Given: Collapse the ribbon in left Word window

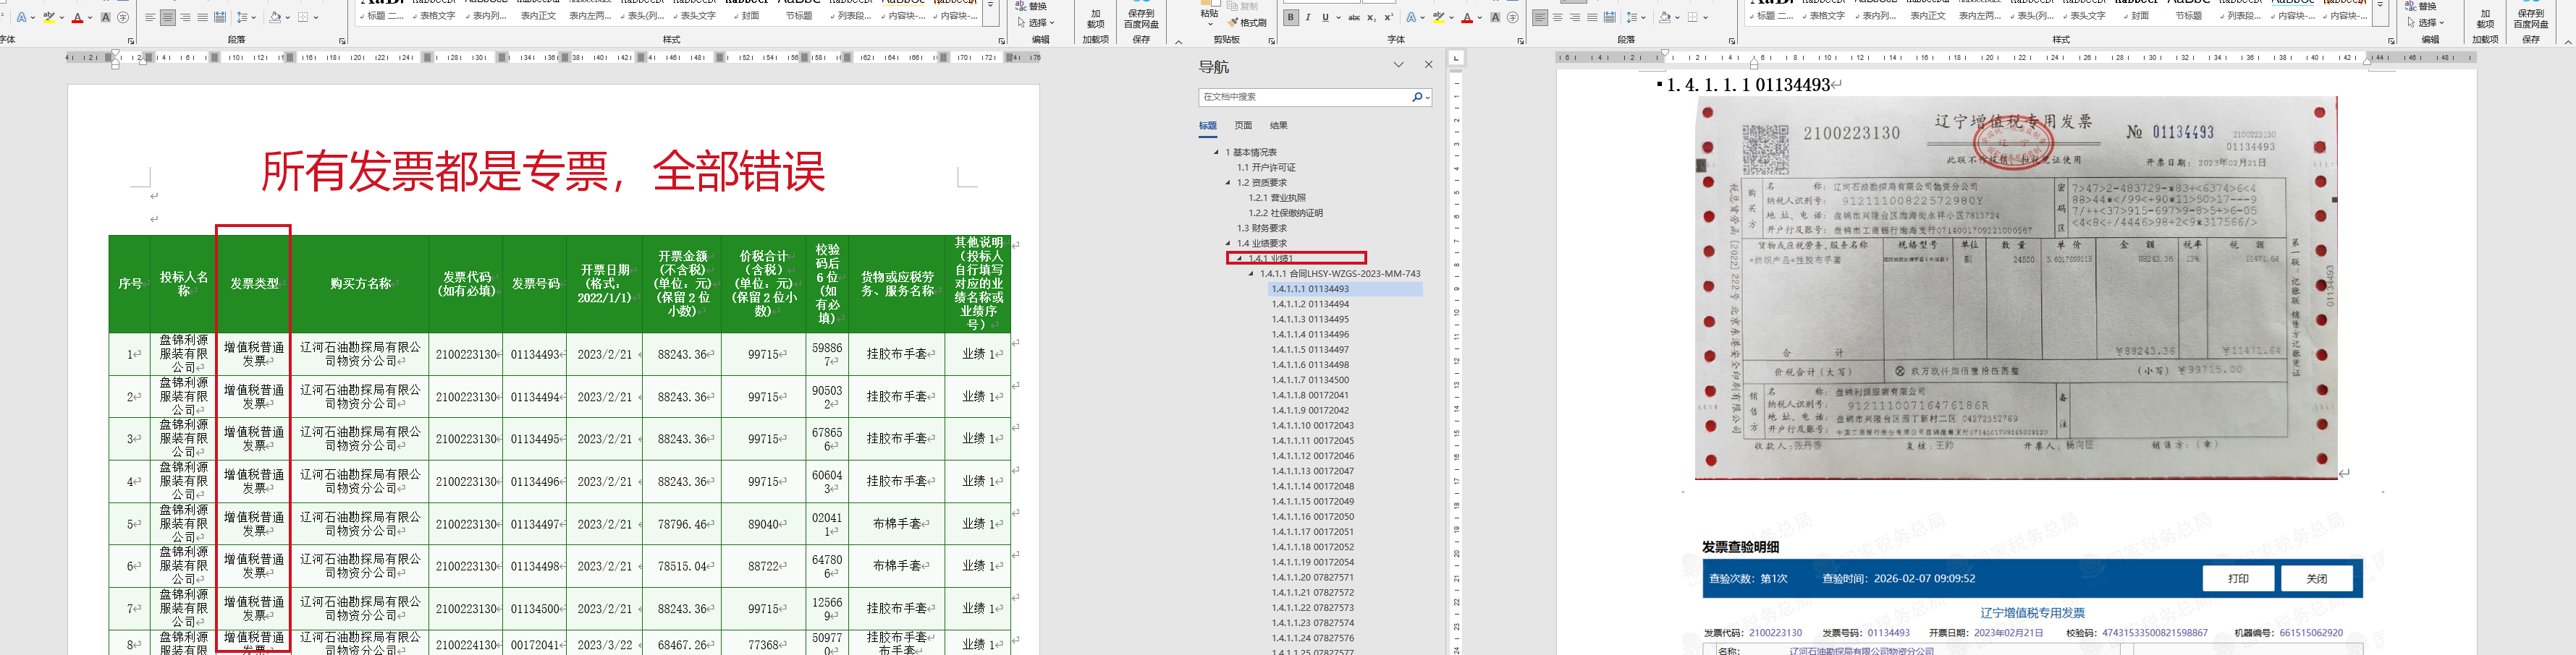Looking at the screenshot, I should pyautogui.click(x=1178, y=42).
